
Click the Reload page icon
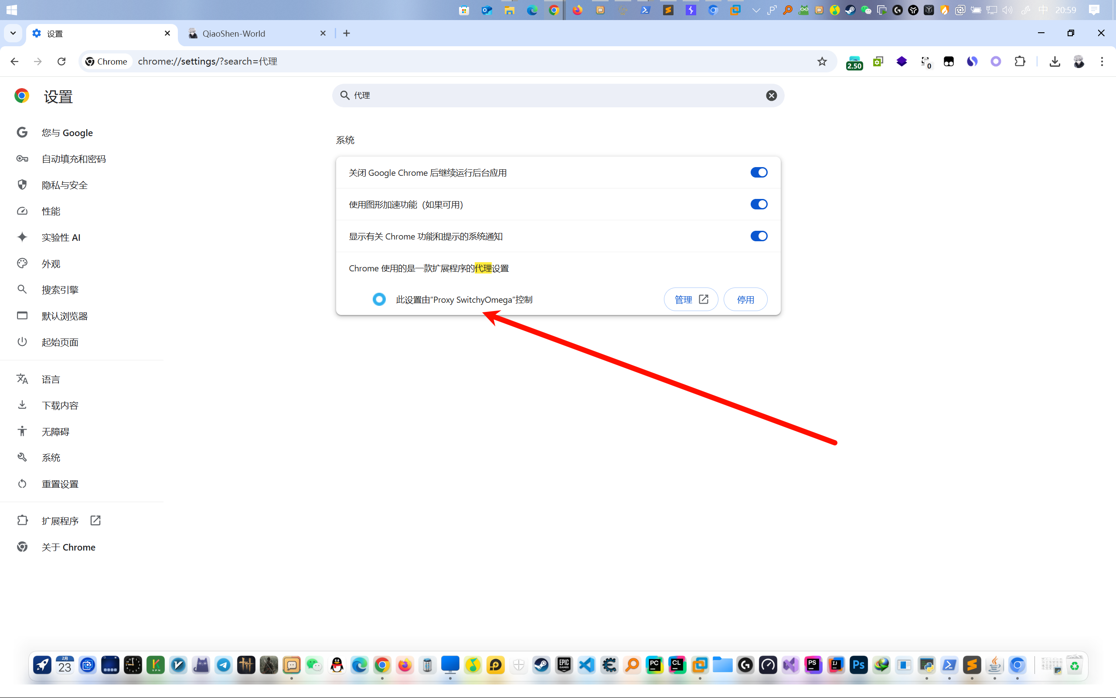pos(61,62)
